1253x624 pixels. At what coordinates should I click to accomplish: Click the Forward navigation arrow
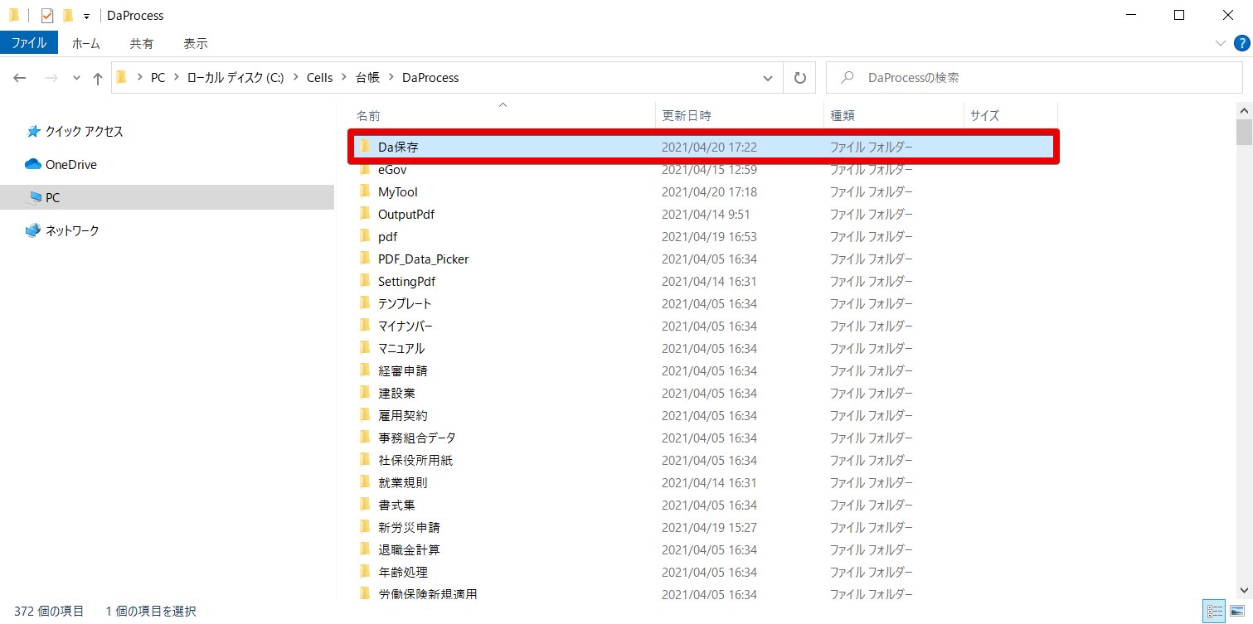click(51, 78)
